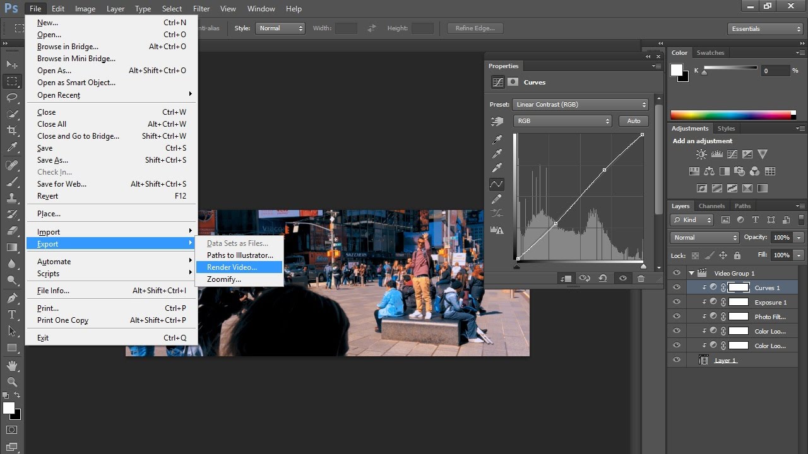Switch to the Channels tab

coord(711,206)
